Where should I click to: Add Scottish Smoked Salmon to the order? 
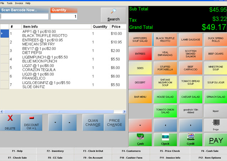click(x=190, y=54)
